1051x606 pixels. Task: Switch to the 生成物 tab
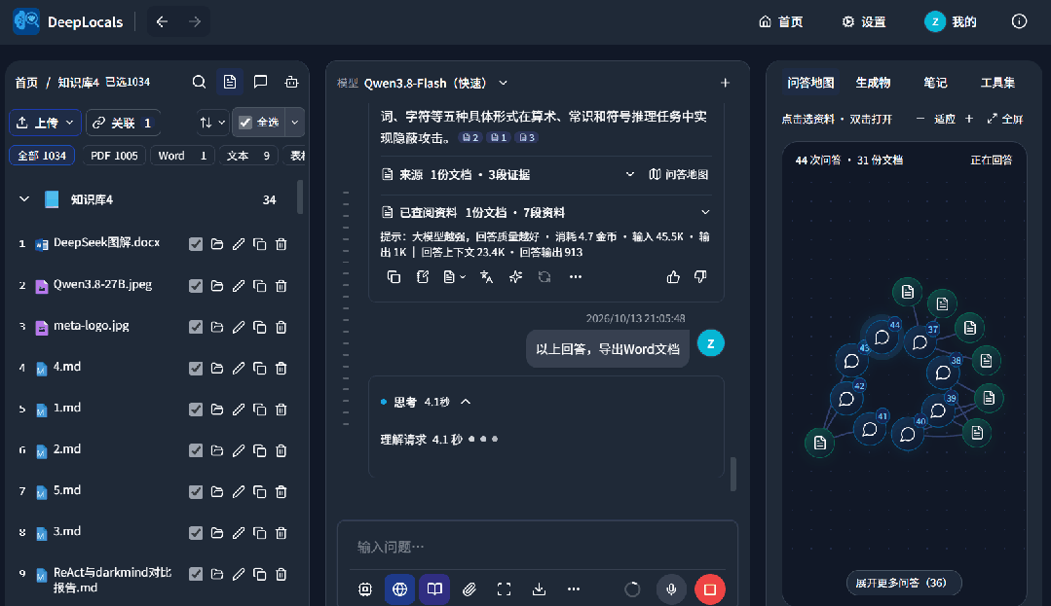[873, 83]
